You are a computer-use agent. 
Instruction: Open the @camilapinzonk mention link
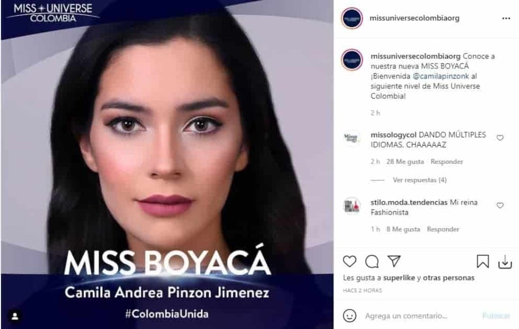click(440, 76)
